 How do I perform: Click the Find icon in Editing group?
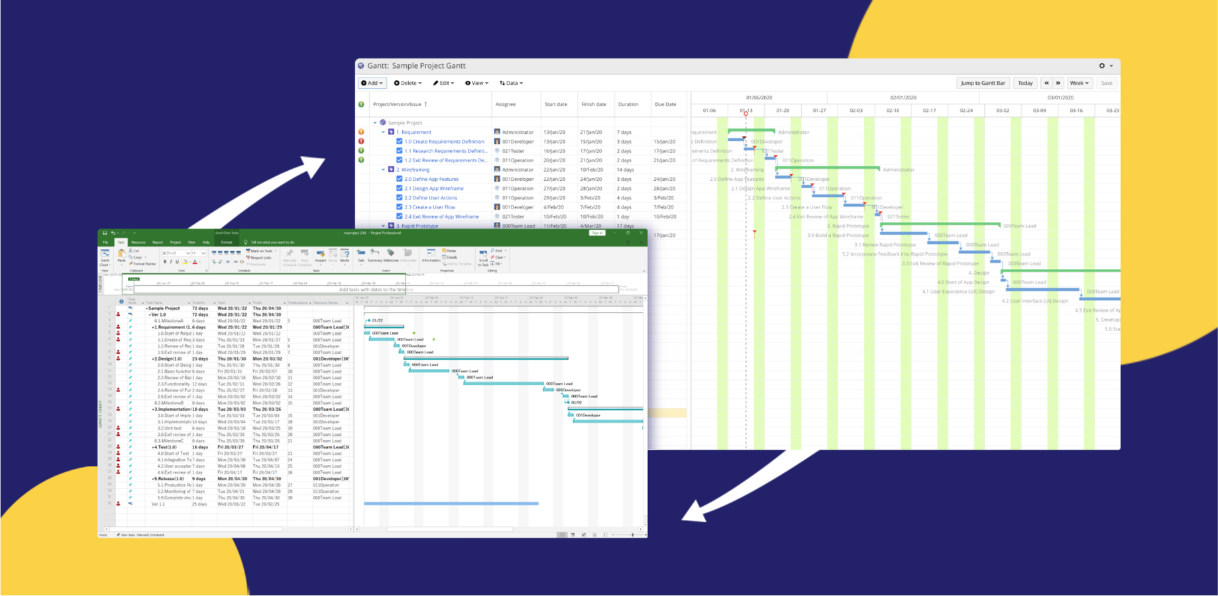coord(492,250)
